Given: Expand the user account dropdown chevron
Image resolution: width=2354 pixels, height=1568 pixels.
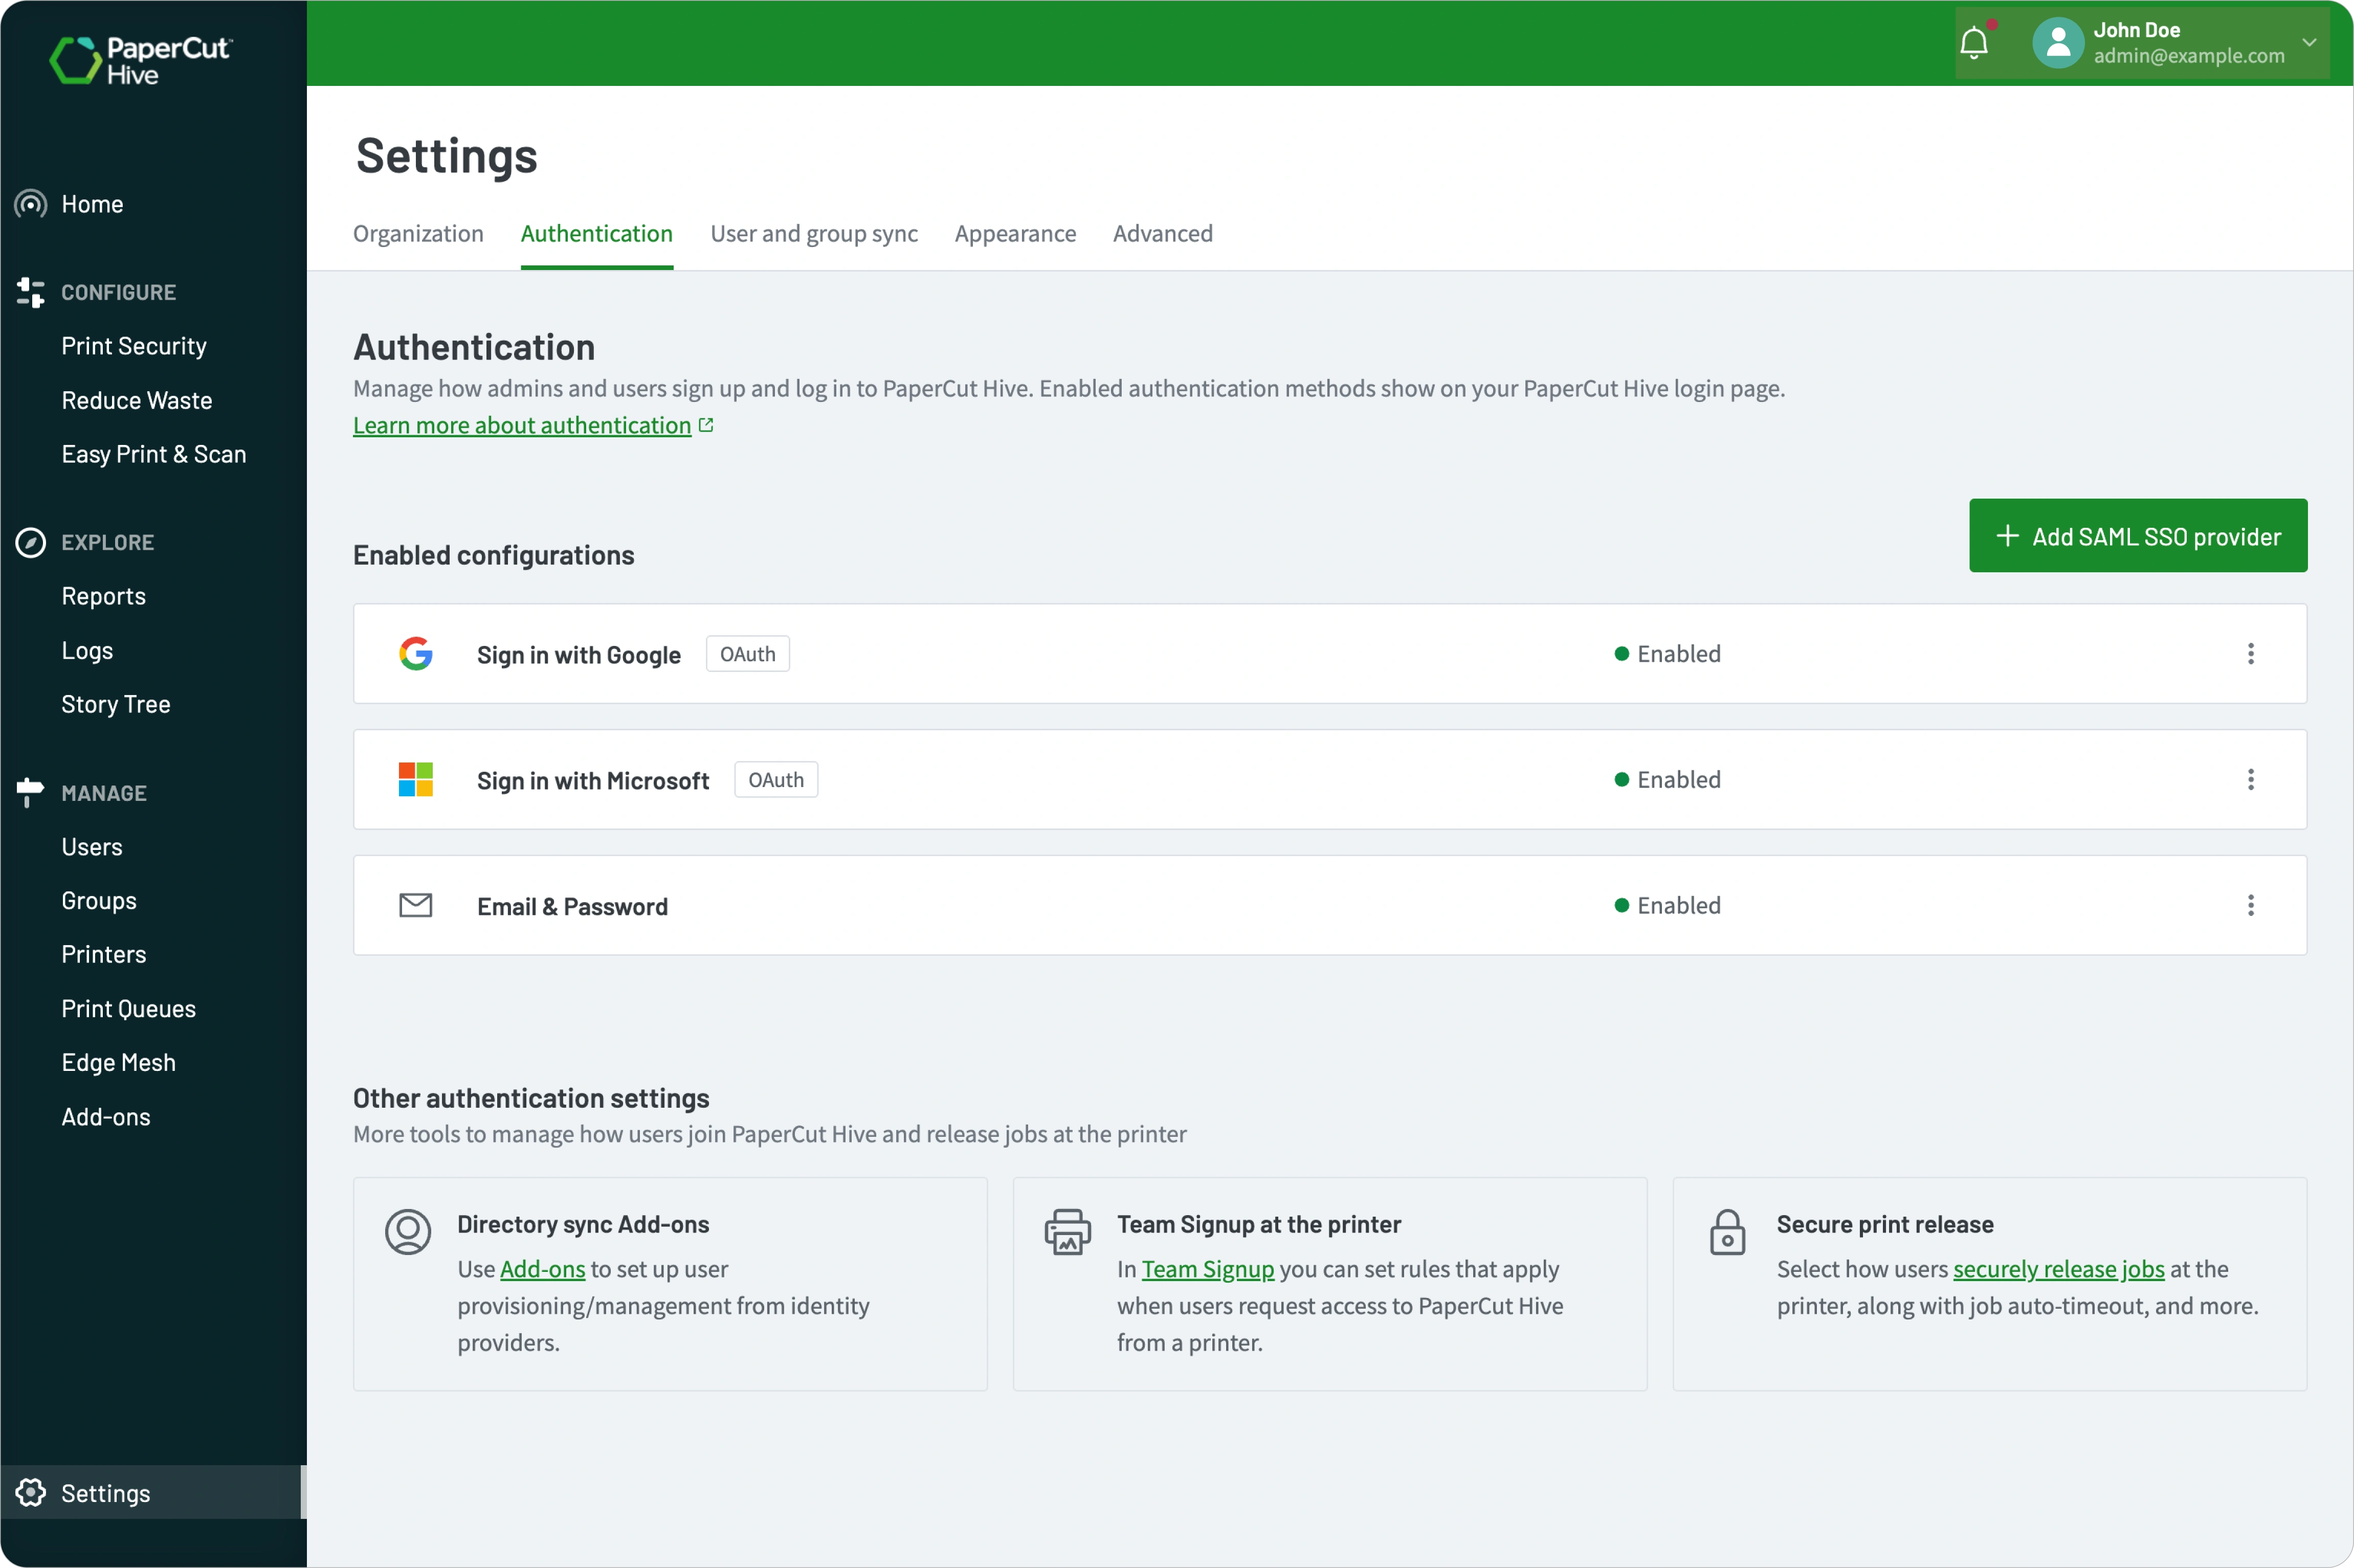Looking at the screenshot, I should [2309, 43].
